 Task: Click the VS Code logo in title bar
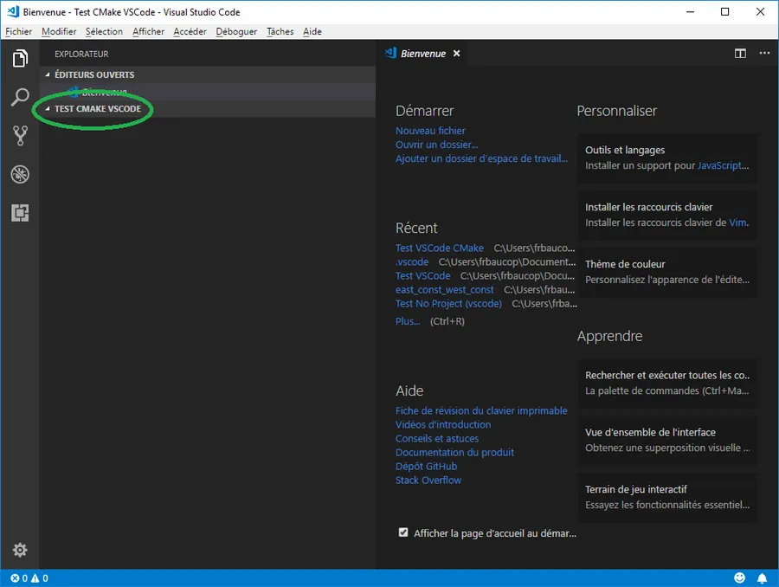point(13,11)
